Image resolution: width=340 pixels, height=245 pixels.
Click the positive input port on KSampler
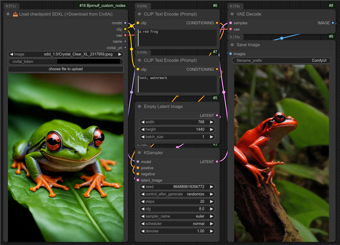click(138, 168)
